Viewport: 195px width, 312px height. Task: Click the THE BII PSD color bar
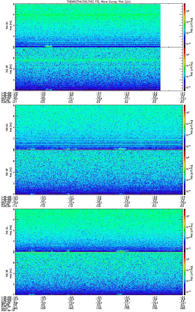click(185, 273)
